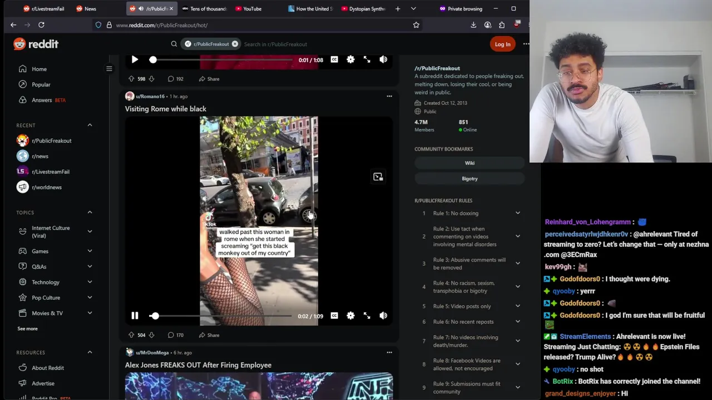Collapse the RESOURCES section
Viewport: 712px width, 400px height.
click(x=90, y=352)
